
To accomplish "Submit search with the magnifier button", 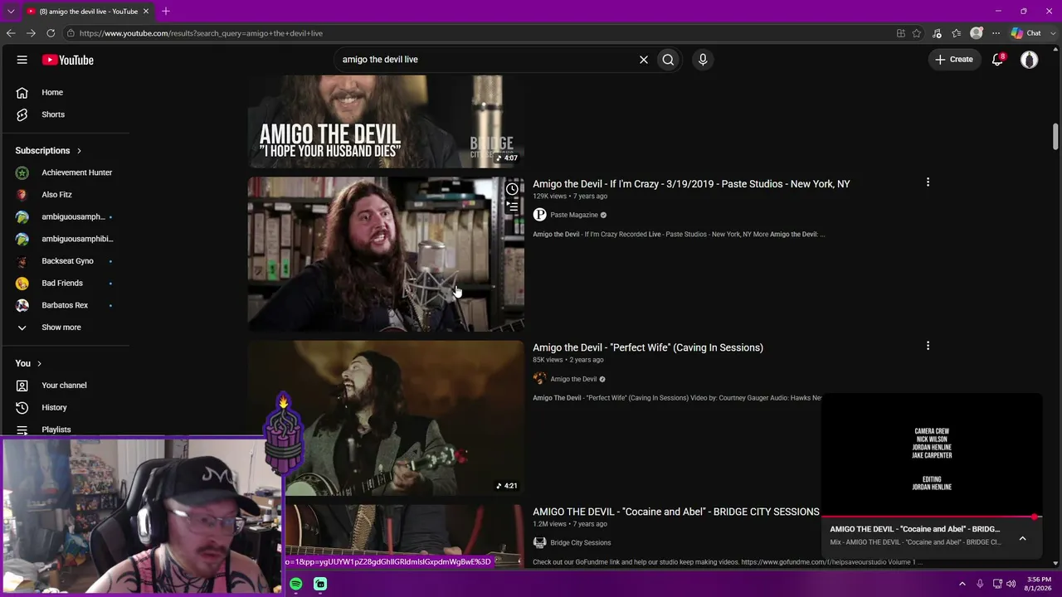I will coord(668,60).
